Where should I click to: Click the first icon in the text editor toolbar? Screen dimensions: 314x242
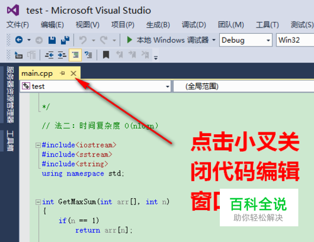coord(18,55)
